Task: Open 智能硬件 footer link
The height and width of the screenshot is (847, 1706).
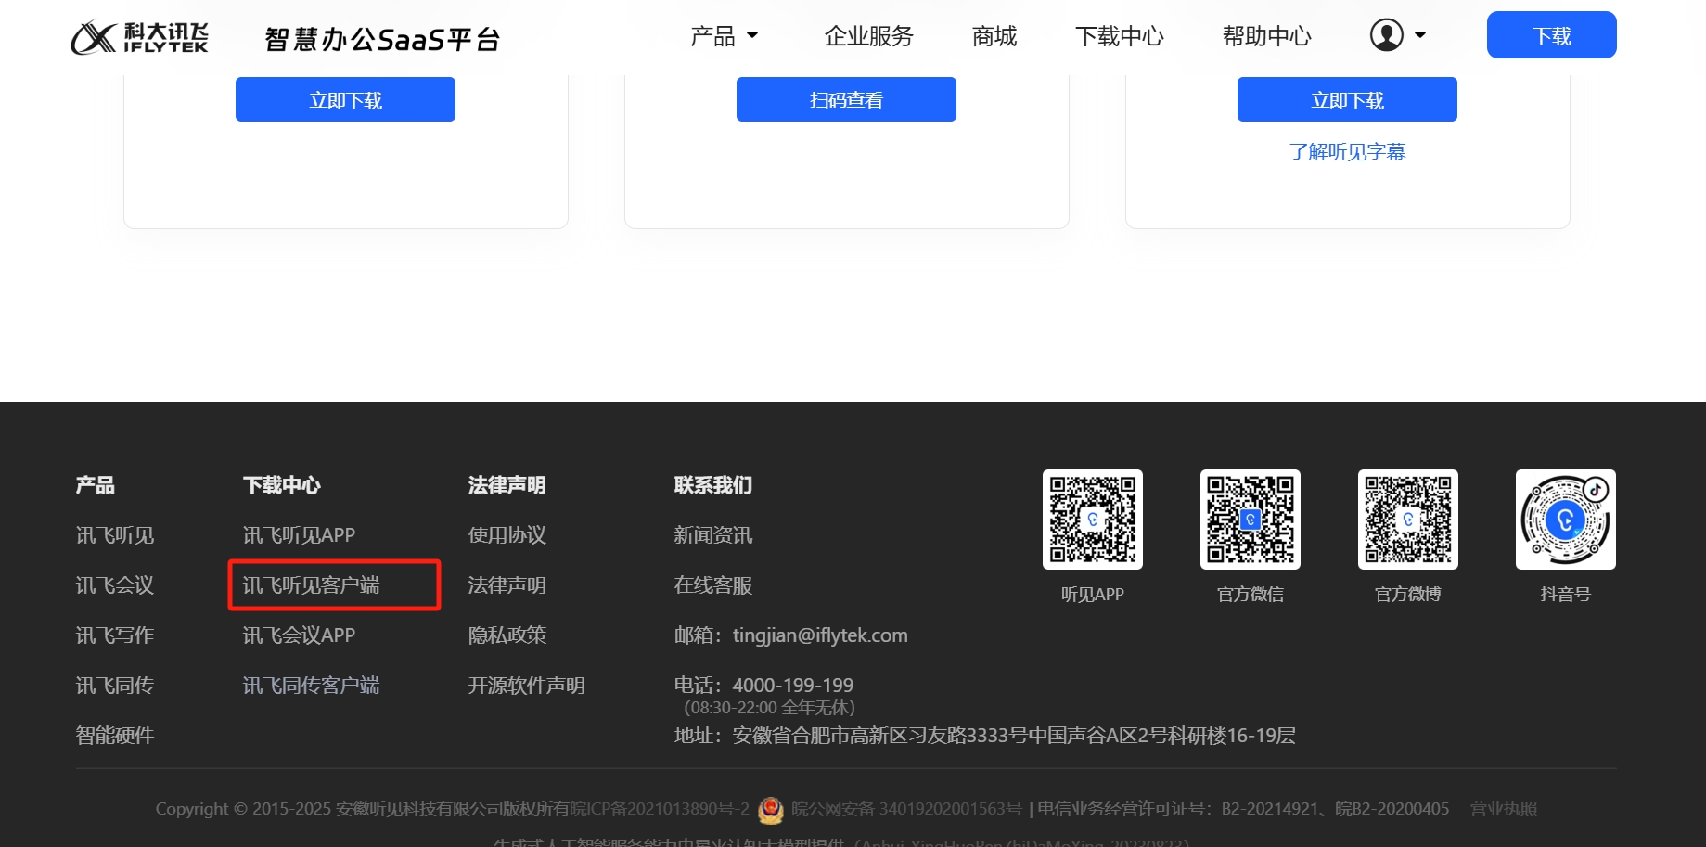Action: coord(115,736)
